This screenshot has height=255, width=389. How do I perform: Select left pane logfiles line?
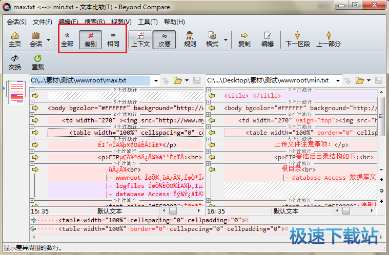[x=125, y=186]
